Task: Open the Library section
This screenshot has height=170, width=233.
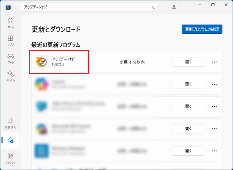Action: (x=11, y=159)
